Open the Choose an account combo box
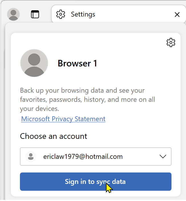This screenshot has height=201, width=186. pos(95,157)
